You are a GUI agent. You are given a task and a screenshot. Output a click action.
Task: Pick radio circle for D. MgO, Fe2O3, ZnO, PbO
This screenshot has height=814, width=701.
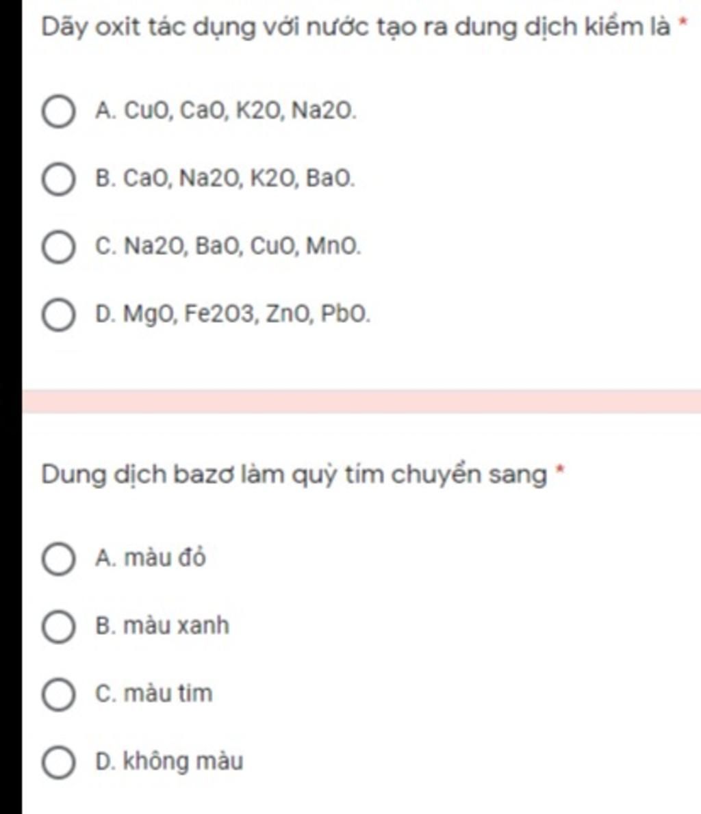click(x=58, y=315)
